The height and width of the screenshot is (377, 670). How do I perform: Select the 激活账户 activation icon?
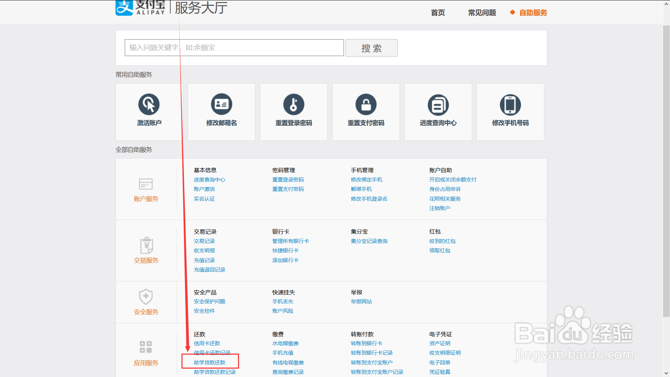point(149,104)
